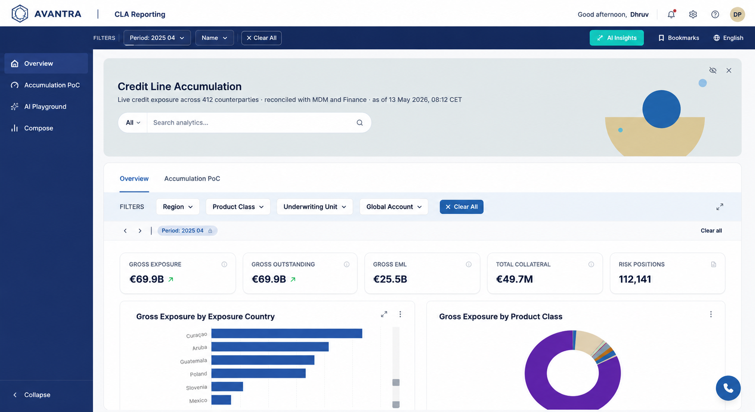Switch to the Accumulation PoC tab
The height and width of the screenshot is (412, 755).
pos(192,179)
